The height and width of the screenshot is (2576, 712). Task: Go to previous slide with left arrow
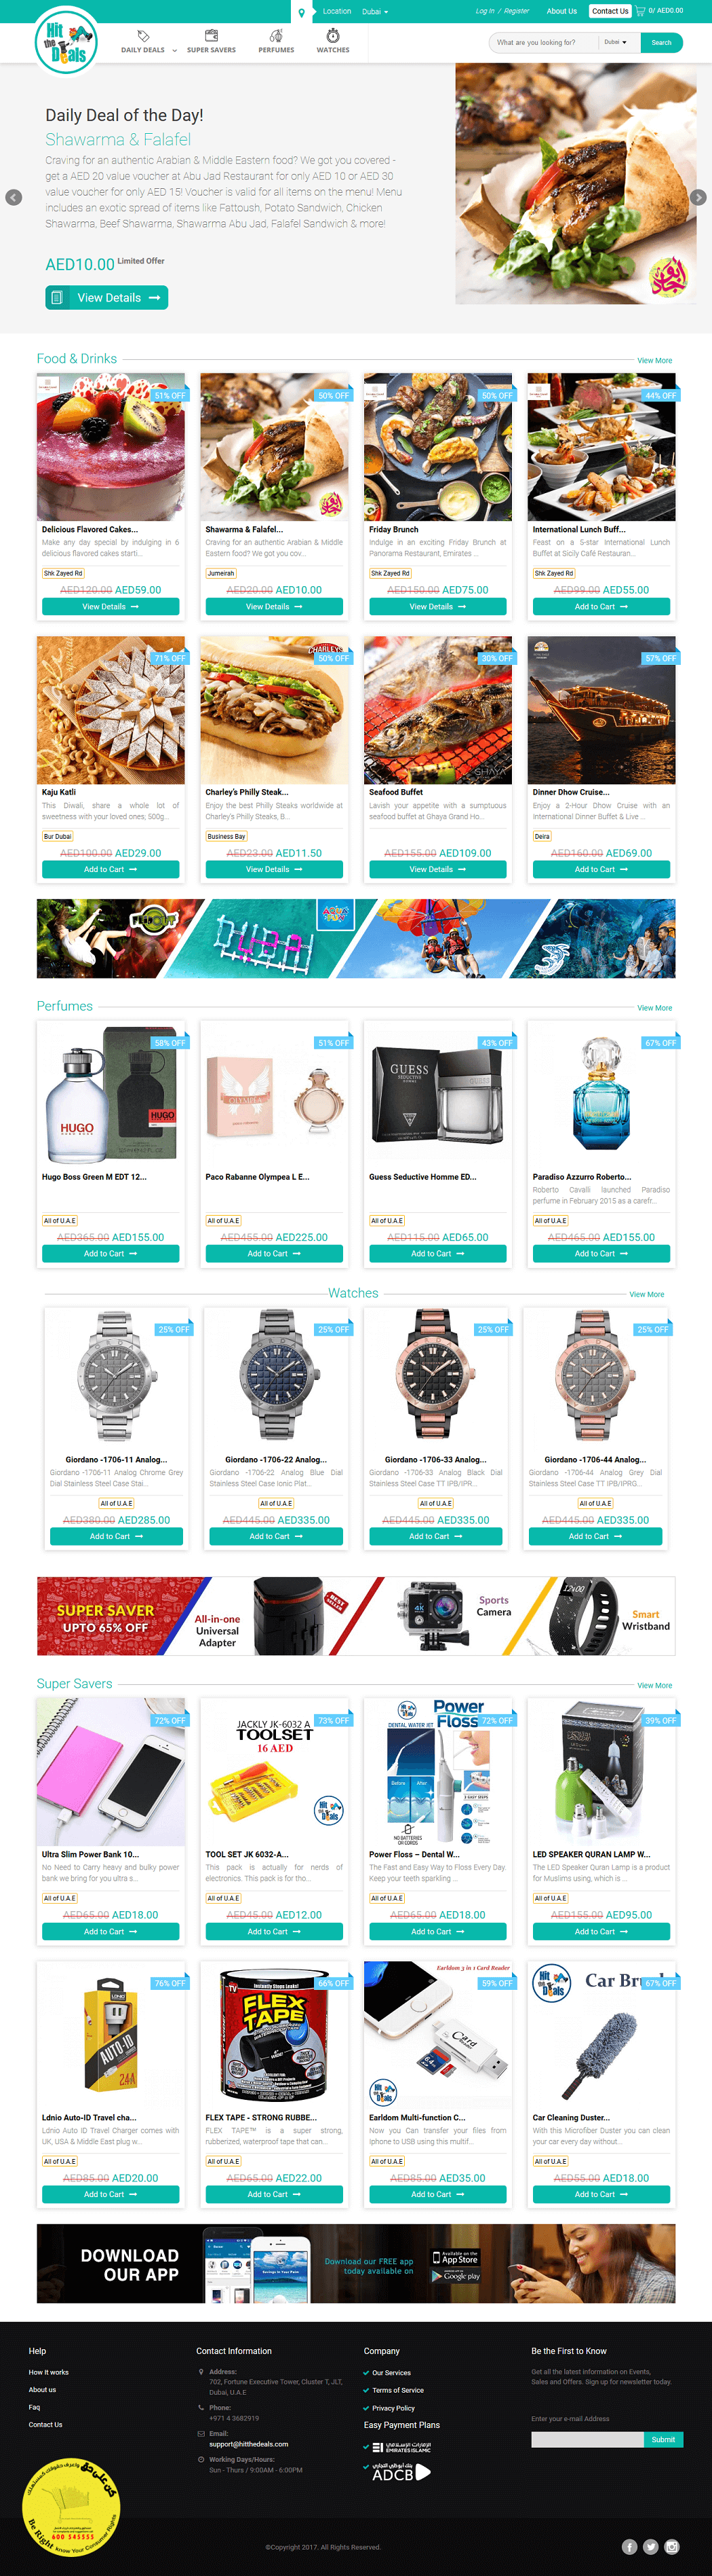(14, 197)
